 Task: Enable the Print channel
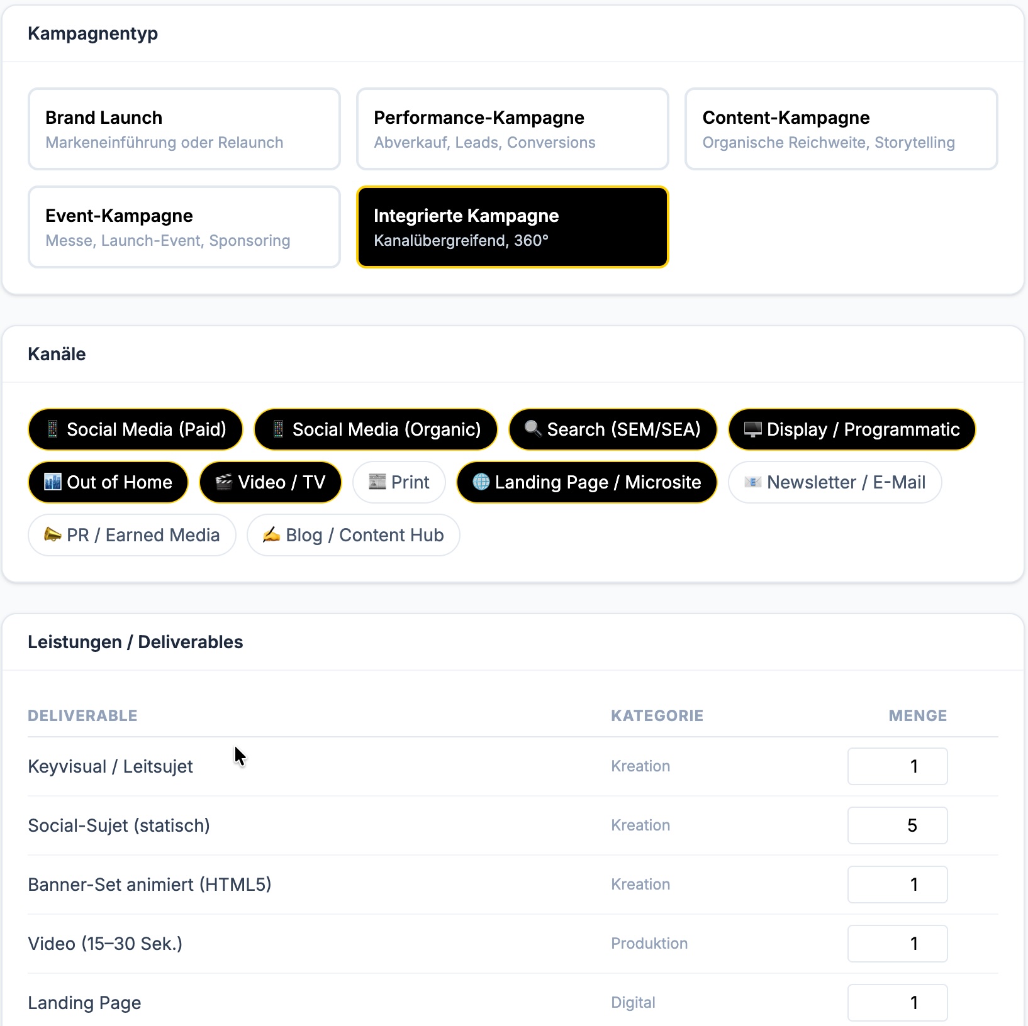[399, 482]
